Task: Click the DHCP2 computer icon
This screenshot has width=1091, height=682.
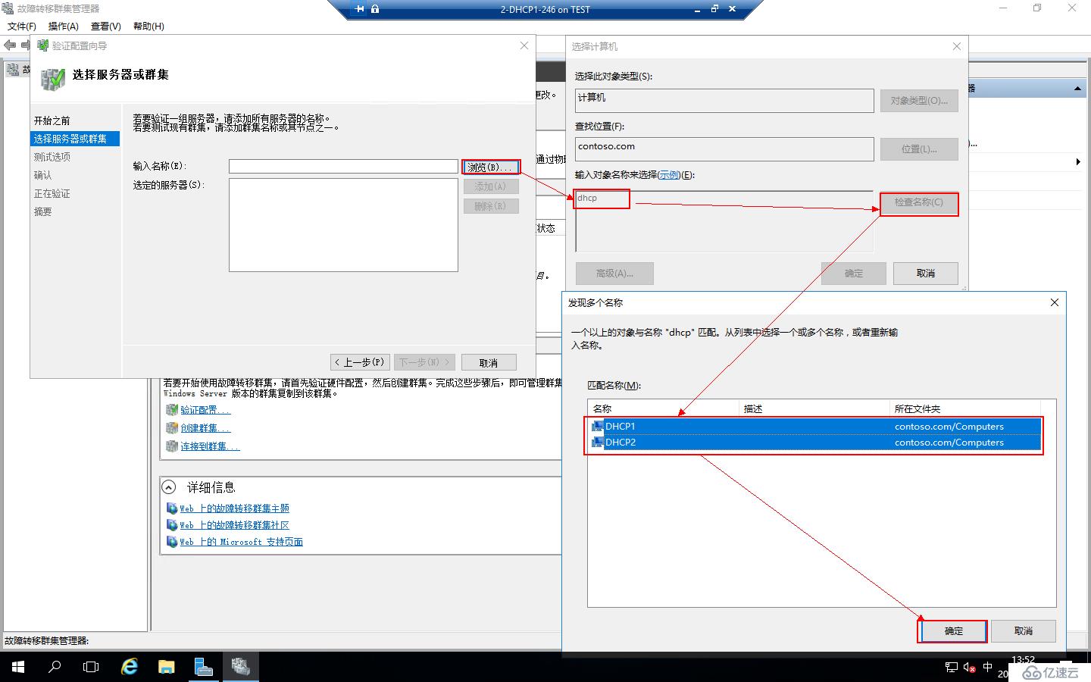Action: [x=598, y=443]
